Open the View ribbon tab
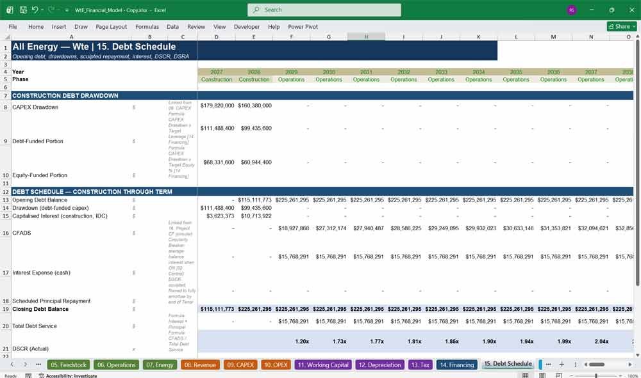The width and height of the screenshot is (641, 378). coord(219,26)
